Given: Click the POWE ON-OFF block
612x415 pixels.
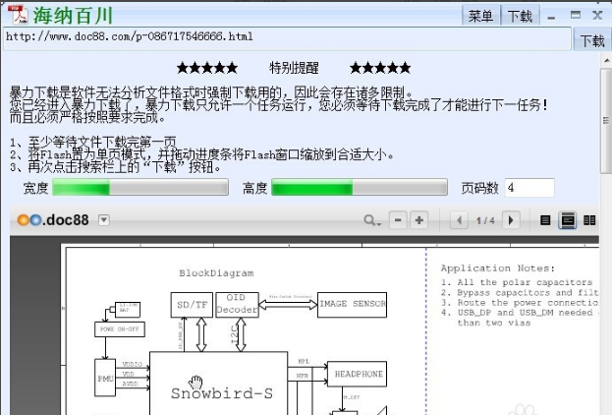Looking at the screenshot, I should pos(120,329).
